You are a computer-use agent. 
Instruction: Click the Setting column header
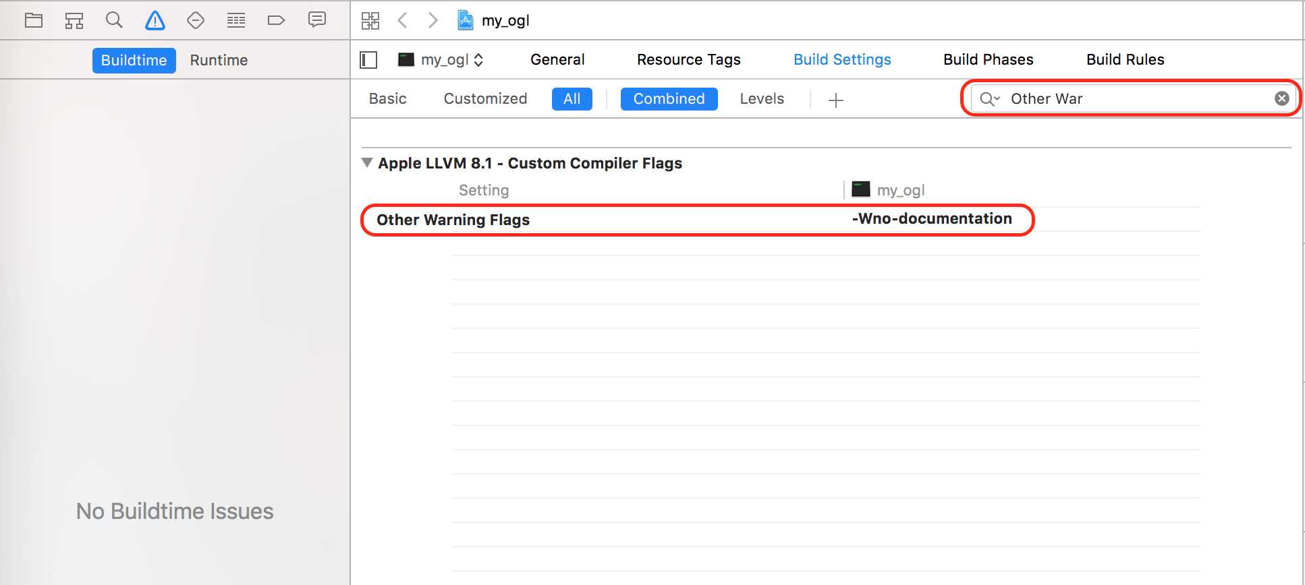click(x=484, y=190)
